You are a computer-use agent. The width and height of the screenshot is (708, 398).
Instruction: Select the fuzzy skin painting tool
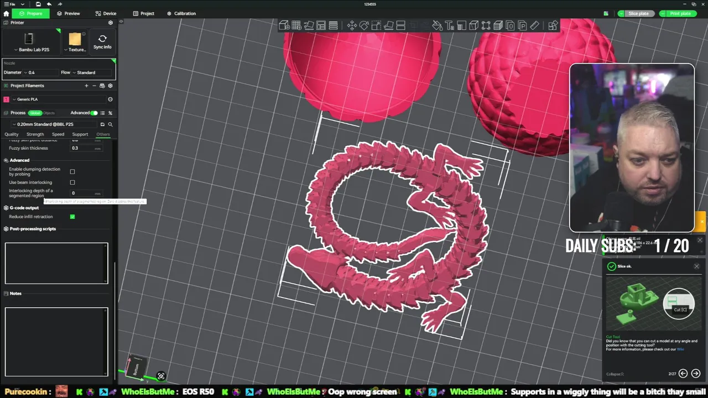click(x=498, y=25)
